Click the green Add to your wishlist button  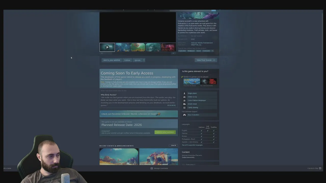tap(165, 132)
